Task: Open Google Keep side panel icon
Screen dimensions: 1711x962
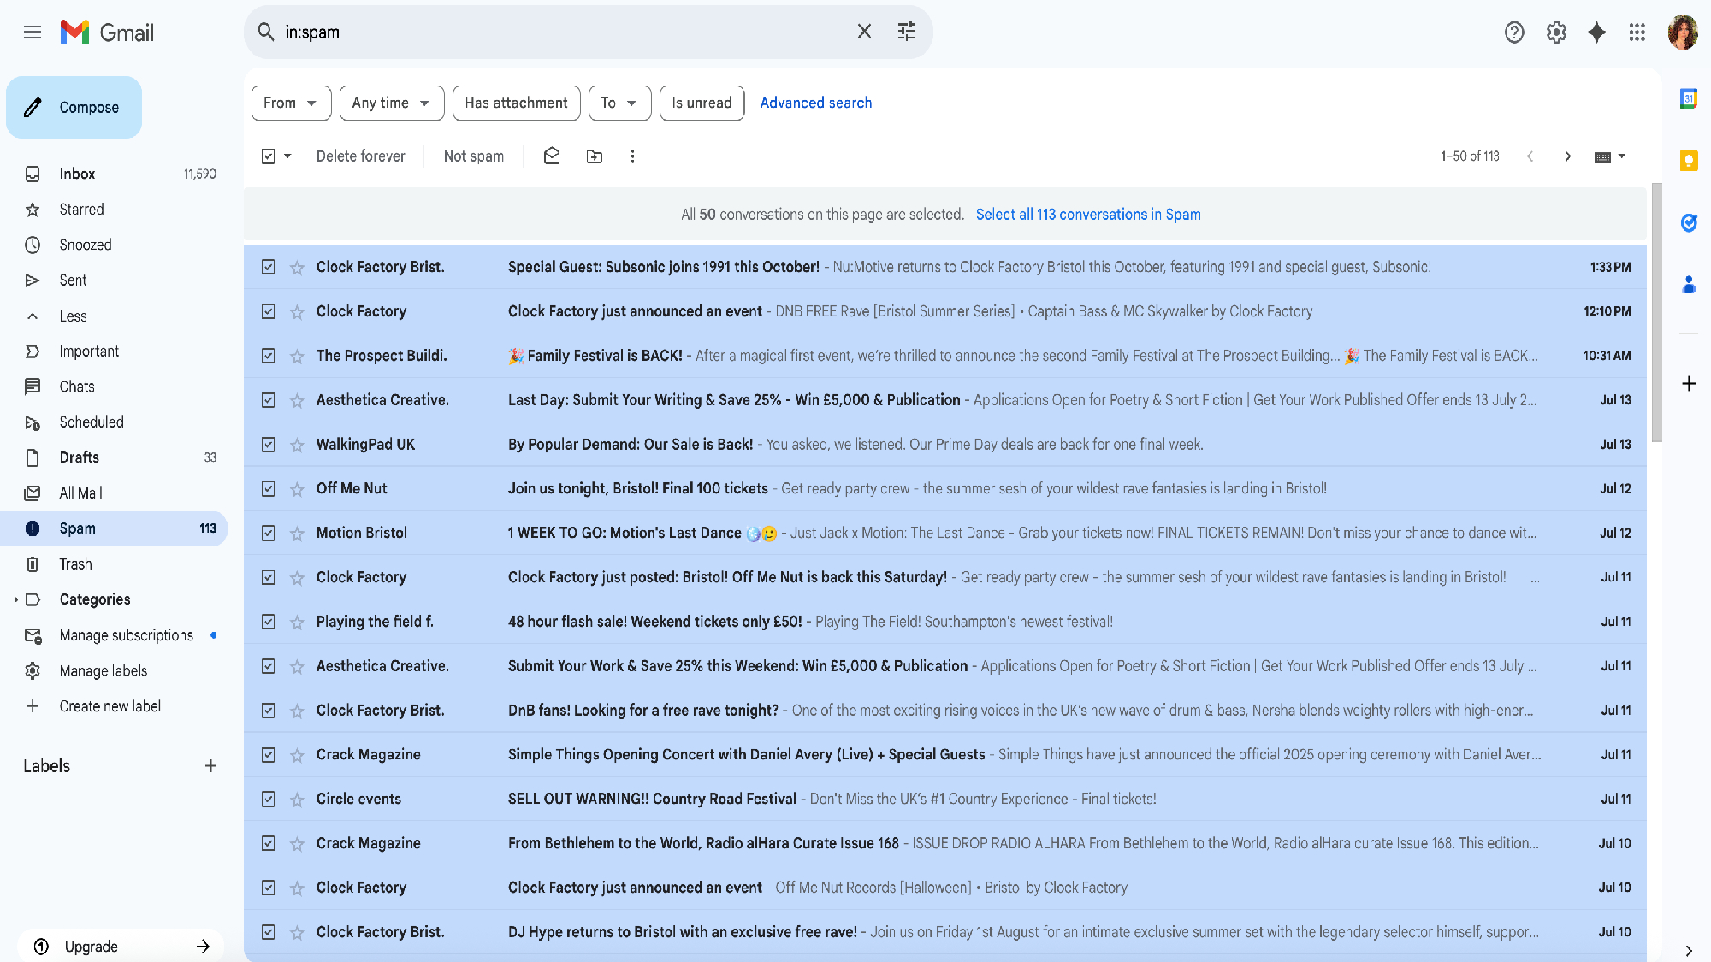Action: tap(1688, 161)
